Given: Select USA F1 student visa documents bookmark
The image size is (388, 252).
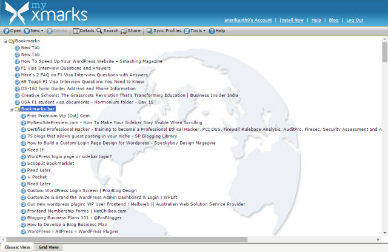Looking at the screenshot, I should [87, 102].
